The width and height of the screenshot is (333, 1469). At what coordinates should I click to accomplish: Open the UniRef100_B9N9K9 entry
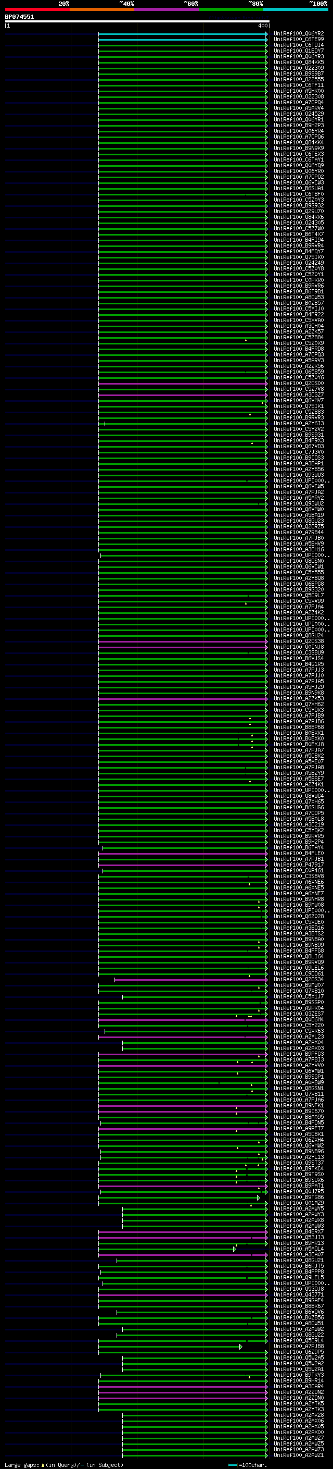[x=298, y=149]
